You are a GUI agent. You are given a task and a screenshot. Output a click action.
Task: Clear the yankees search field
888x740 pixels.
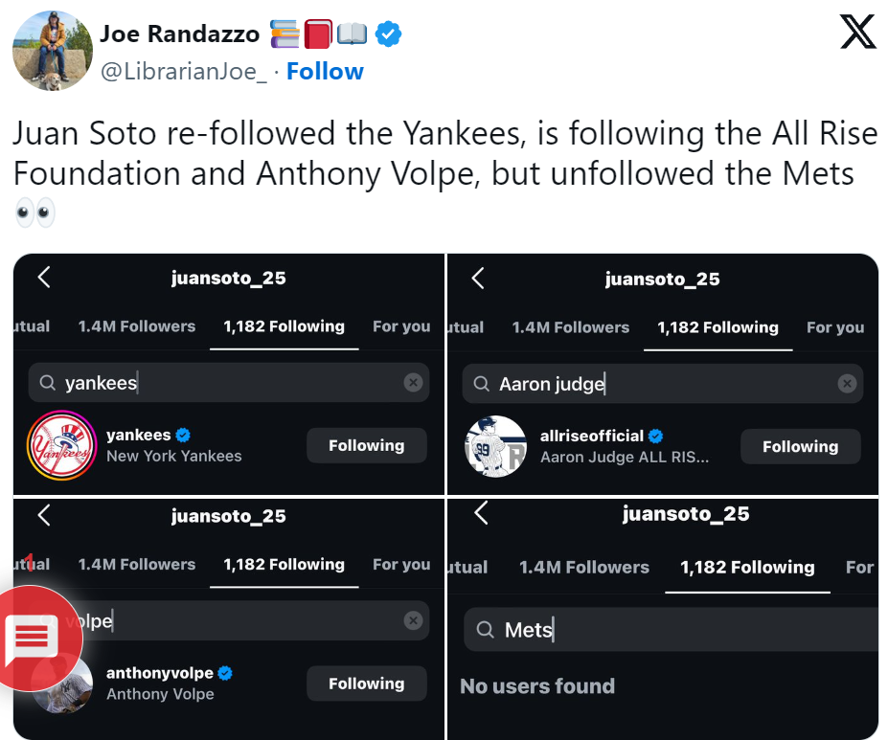click(x=413, y=383)
